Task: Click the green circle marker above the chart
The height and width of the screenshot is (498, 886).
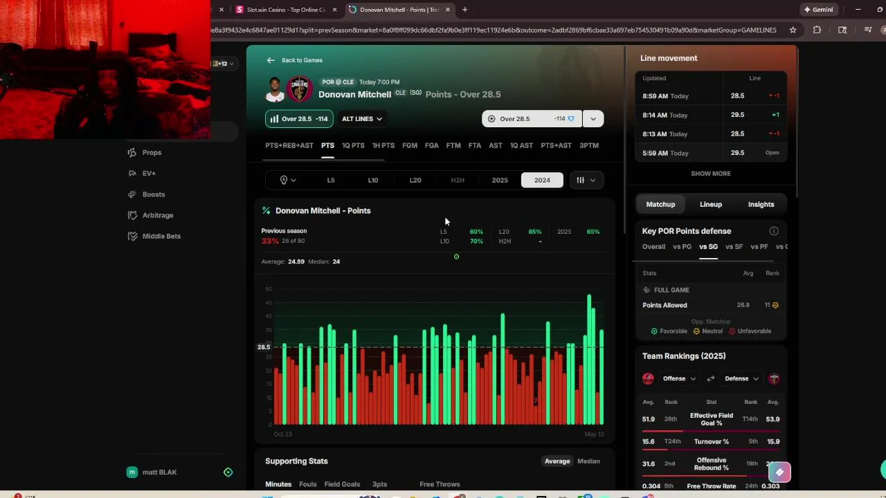Action: 456,257
